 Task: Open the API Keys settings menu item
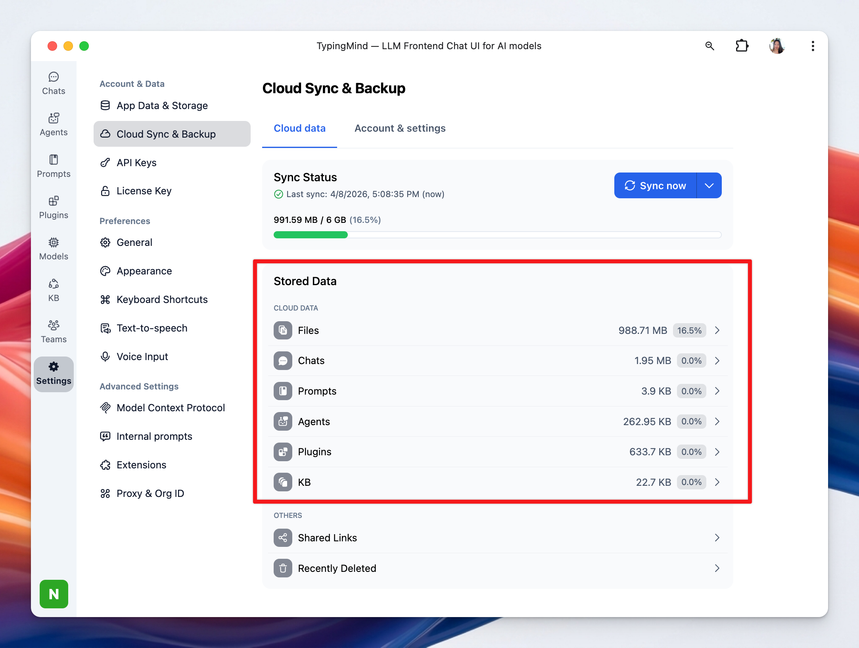[136, 163]
